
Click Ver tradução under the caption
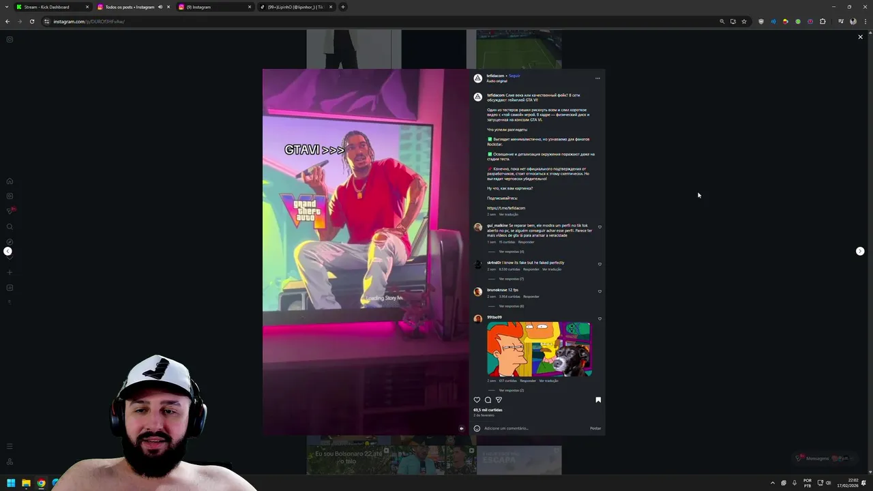click(x=508, y=214)
